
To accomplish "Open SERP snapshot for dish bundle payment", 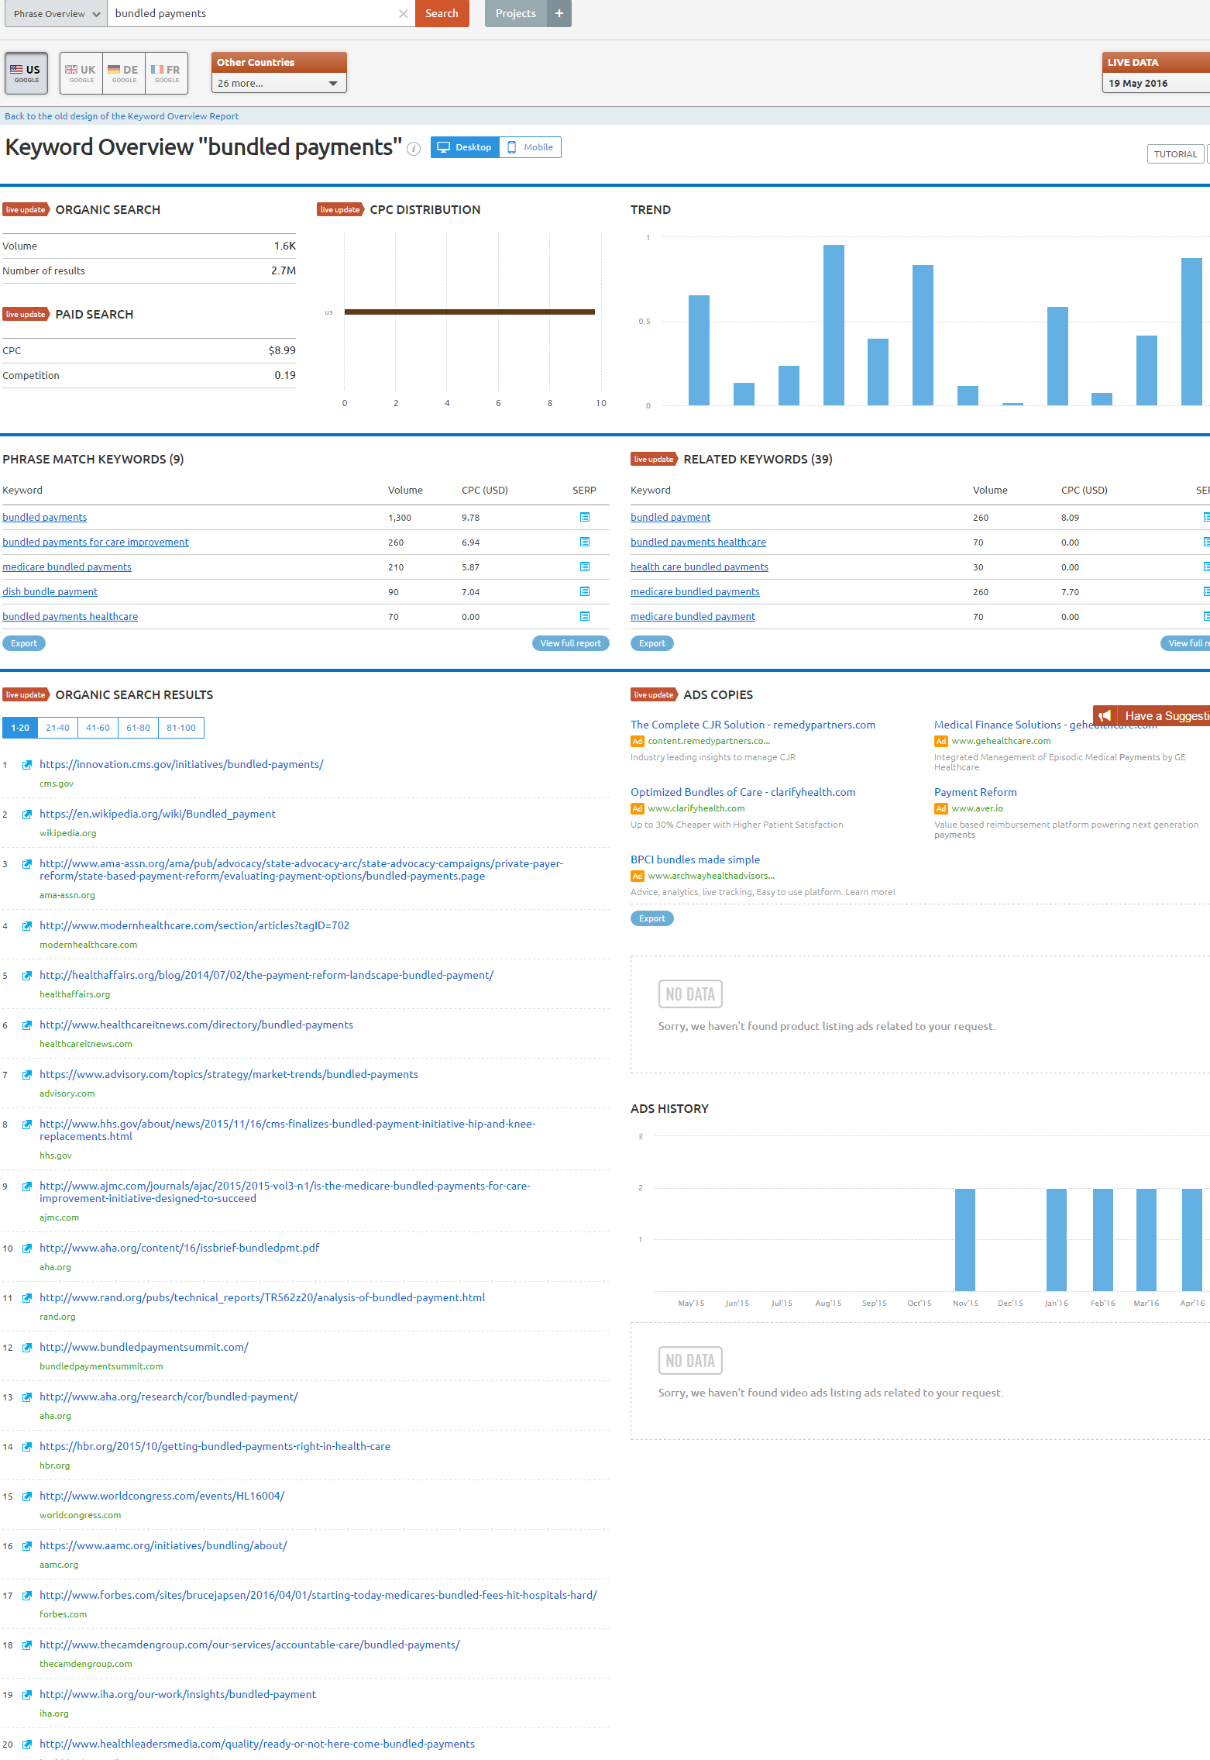I will click(585, 591).
